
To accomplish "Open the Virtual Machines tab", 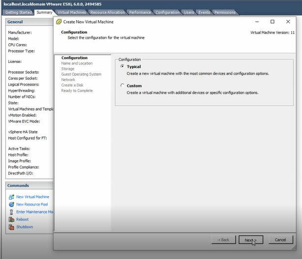I will pyautogui.click(x=72, y=12).
